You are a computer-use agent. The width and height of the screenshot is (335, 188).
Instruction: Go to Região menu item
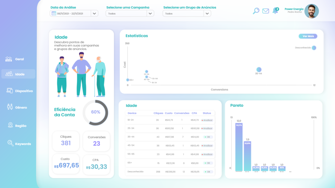[21, 126]
